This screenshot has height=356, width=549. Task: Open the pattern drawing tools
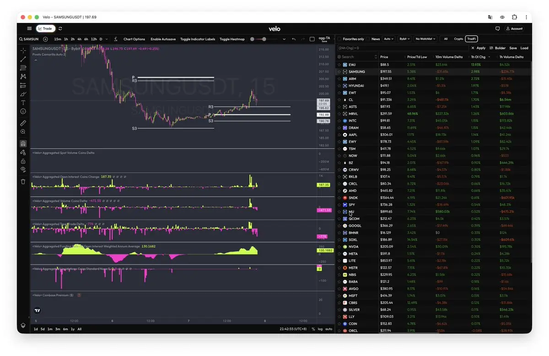click(x=23, y=77)
